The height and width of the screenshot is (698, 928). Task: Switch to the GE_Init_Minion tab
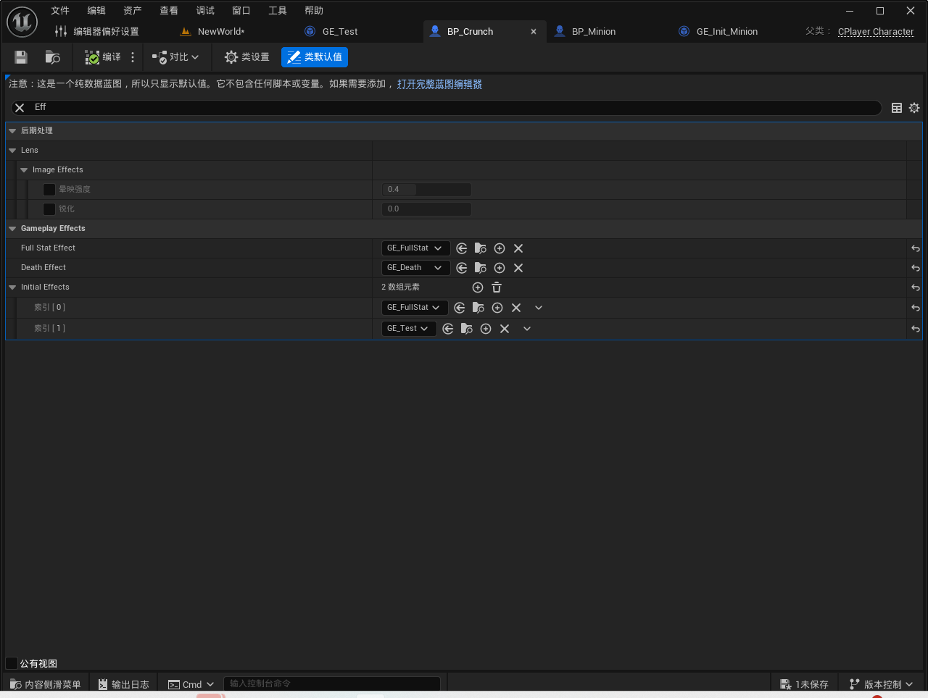(x=726, y=32)
